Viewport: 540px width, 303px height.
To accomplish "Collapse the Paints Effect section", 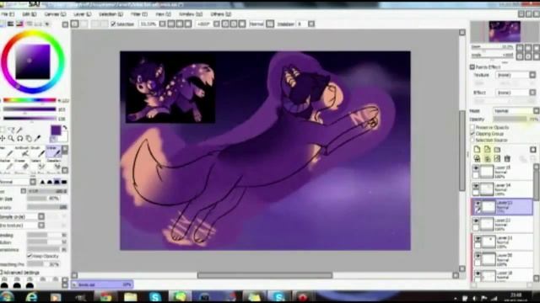I will coord(472,67).
